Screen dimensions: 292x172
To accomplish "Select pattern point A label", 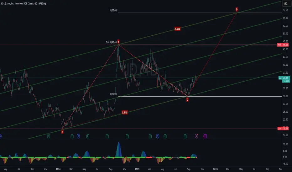I will click(62, 132).
